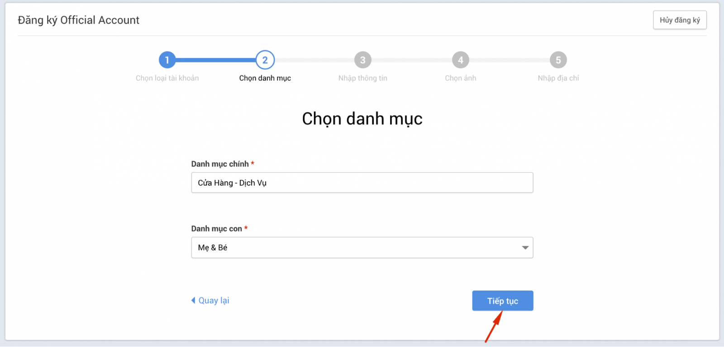
Task: Select step 1 circle in progress bar
Action: (167, 60)
